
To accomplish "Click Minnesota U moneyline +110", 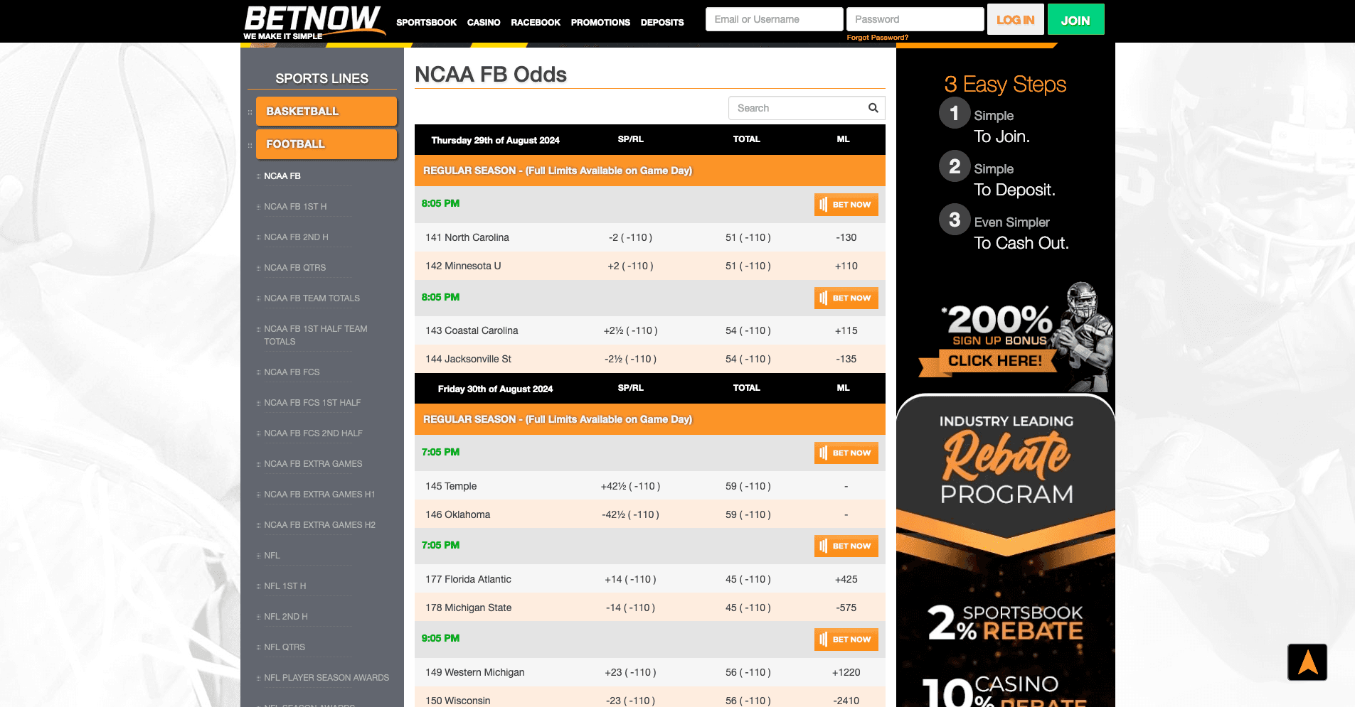I will coord(846,266).
